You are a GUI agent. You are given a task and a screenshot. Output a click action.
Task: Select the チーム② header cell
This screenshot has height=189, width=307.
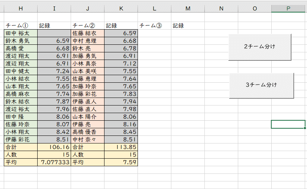click(87, 26)
